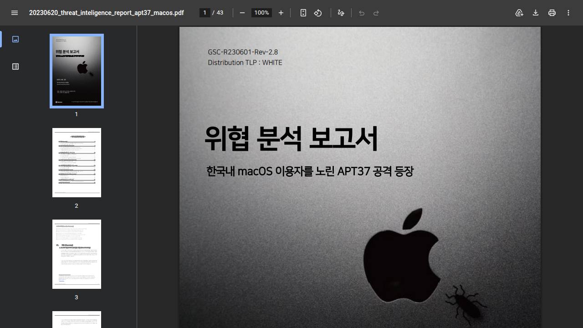
Task: Click the Distribution TLP : WHITE line
Action: coord(245,62)
